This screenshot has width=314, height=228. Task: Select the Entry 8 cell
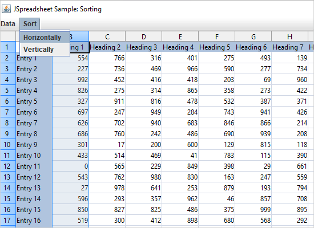(x=34, y=133)
